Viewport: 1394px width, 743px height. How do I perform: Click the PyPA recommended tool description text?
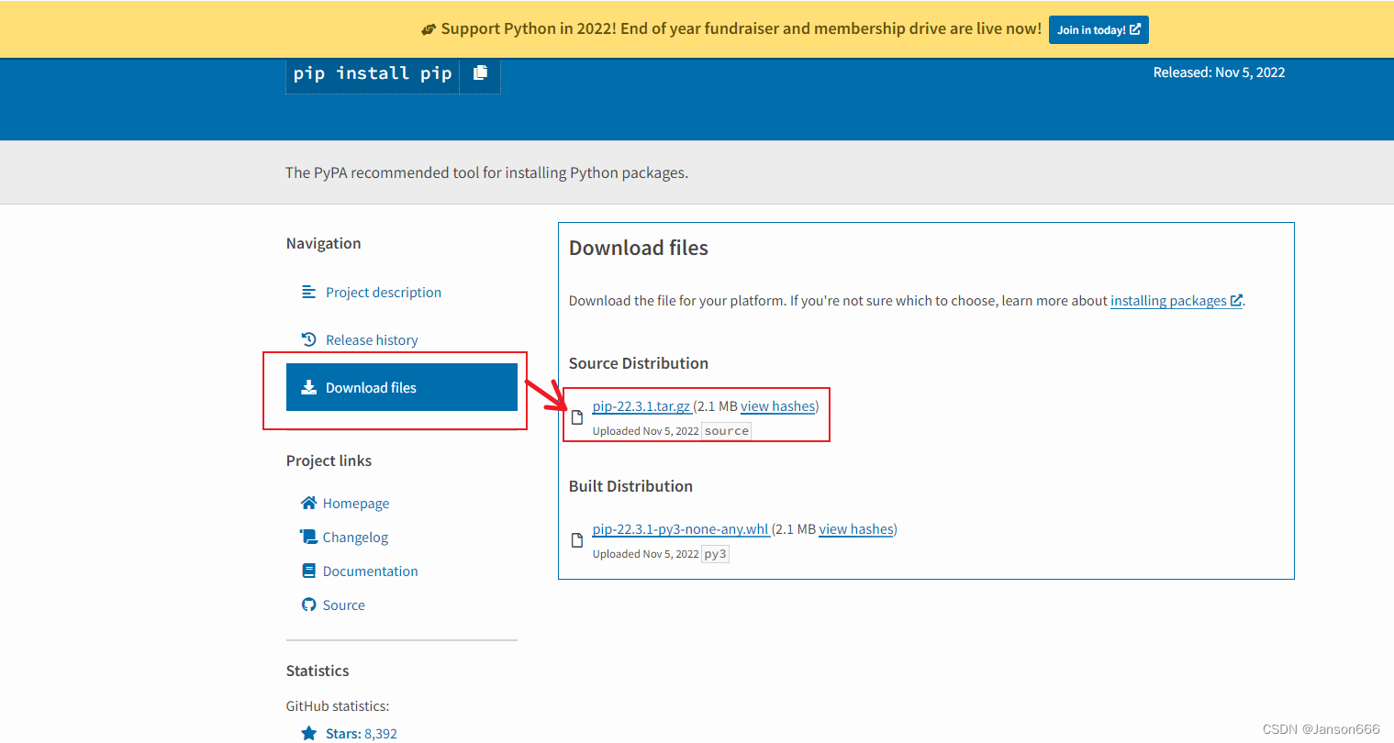486,172
